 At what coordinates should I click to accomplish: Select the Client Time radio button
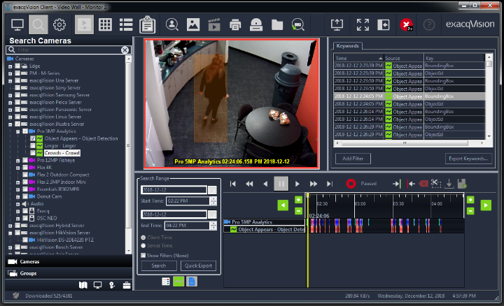143,238
